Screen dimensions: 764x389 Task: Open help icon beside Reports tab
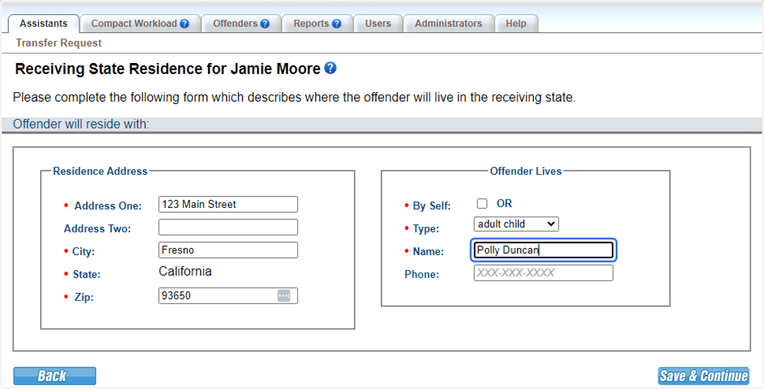tap(336, 24)
